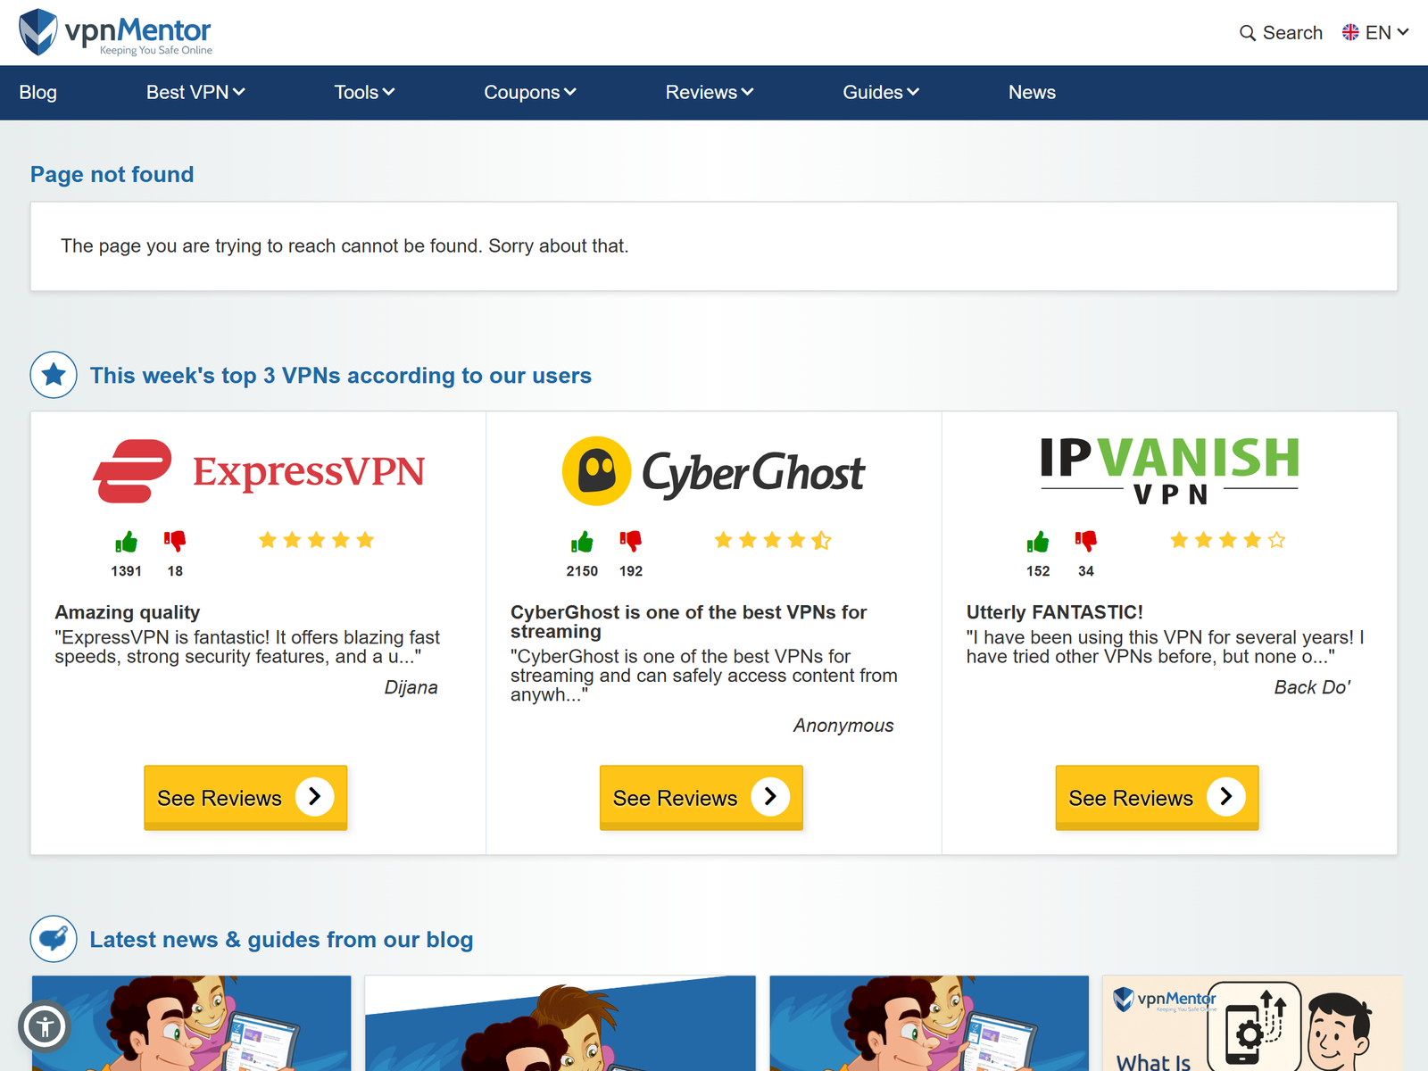Click IPVanish upvote count 152
The width and height of the screenshot is (1428, 1071).
click(x=1038, y=571)
